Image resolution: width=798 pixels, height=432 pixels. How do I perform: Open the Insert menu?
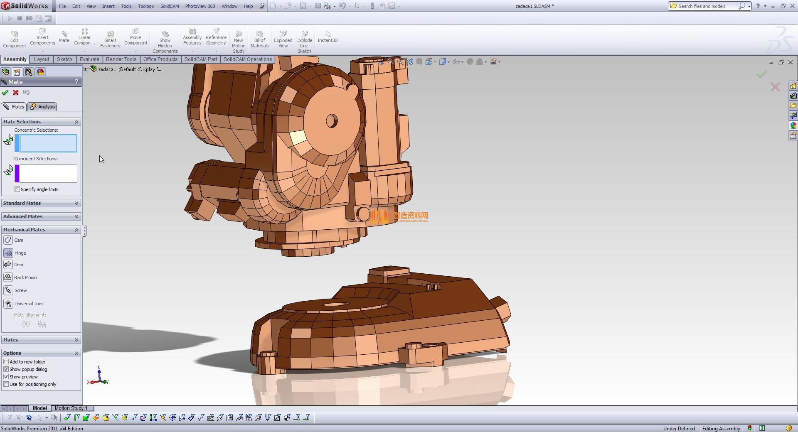[x=108, y=6]
